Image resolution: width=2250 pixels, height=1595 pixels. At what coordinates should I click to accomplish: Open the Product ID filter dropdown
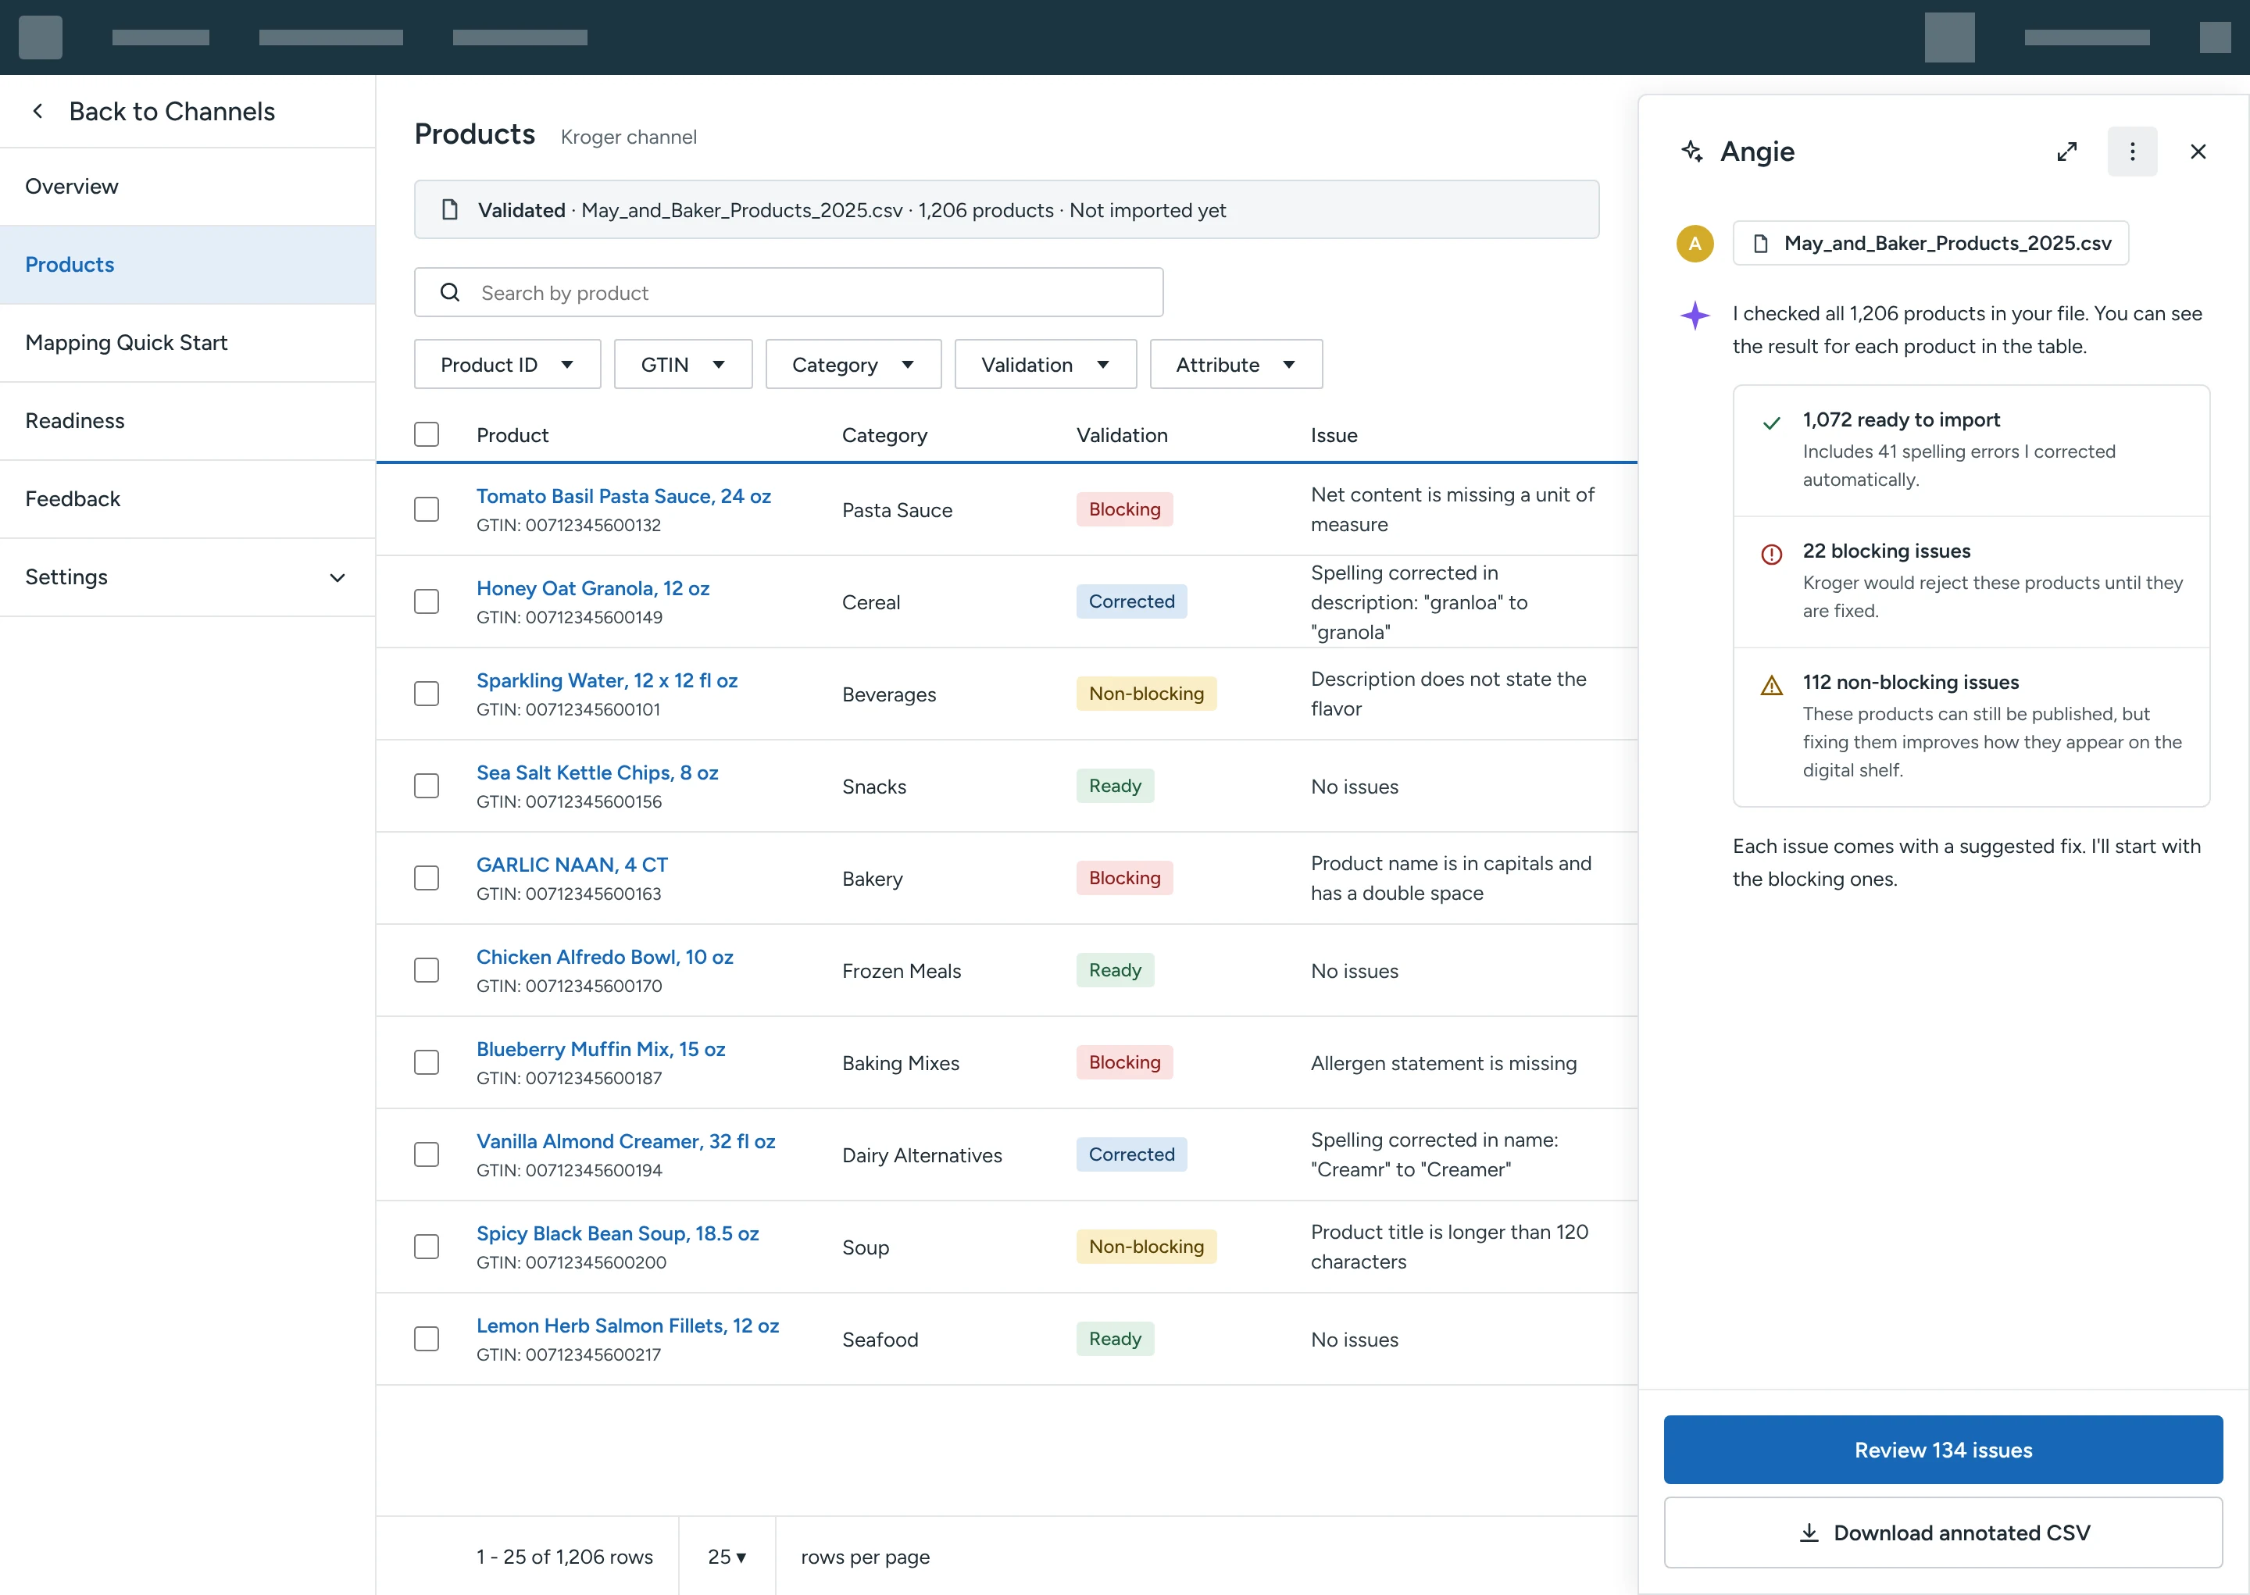tap(507, 364)
